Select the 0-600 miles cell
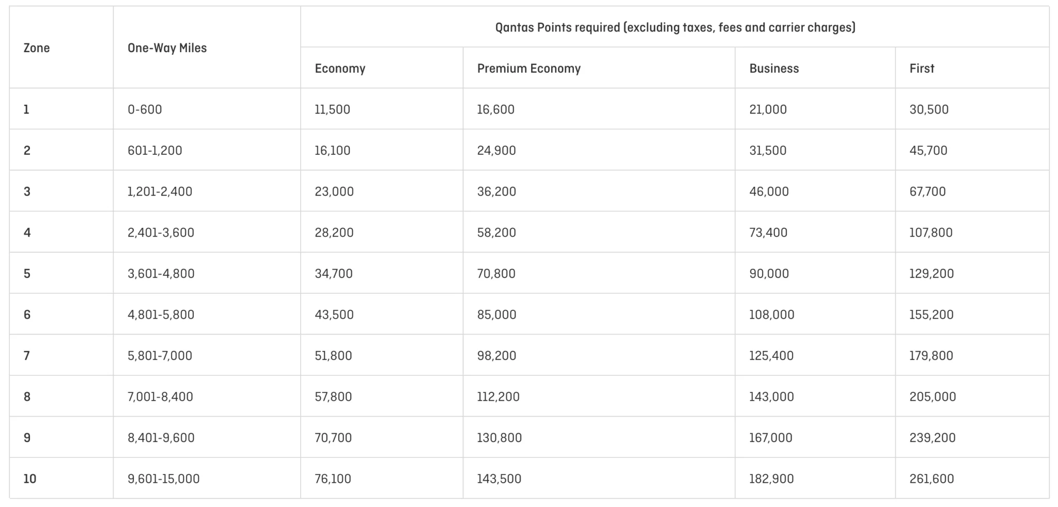1058x507 pixels. 145,109
